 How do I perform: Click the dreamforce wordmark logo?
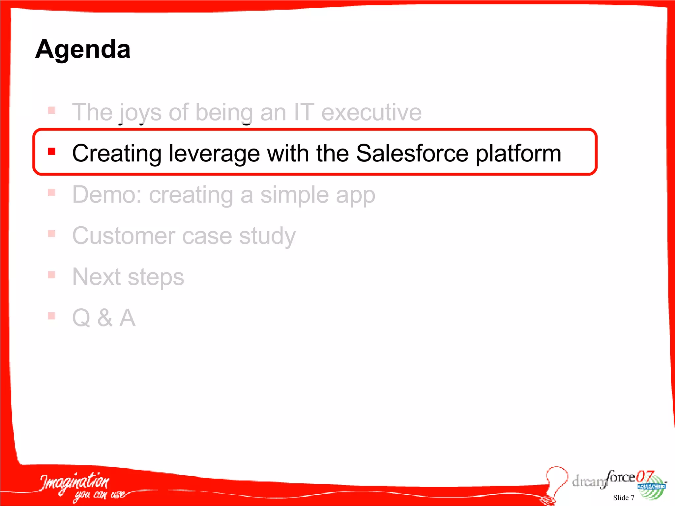point(603,480)
